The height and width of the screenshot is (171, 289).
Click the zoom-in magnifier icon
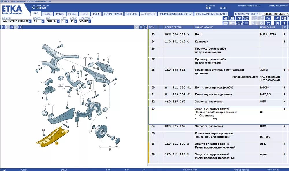[4, 27]
